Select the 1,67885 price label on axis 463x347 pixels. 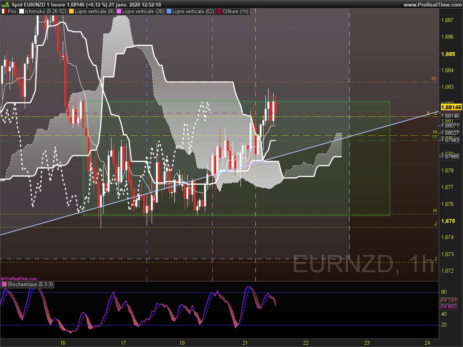pyautogui.click(x=450, y=156)
